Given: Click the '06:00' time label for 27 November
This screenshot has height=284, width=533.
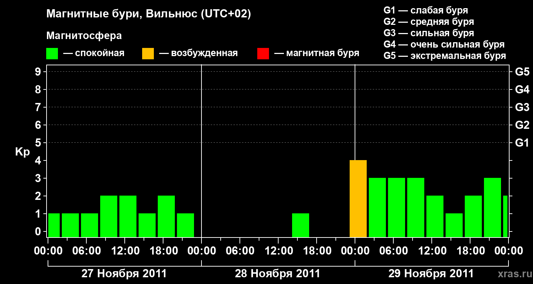Looking at the screenshot, I should [87, 251].
